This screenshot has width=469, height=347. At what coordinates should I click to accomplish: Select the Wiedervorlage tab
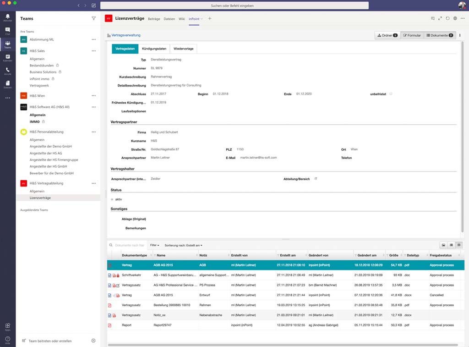click(183, 49)
